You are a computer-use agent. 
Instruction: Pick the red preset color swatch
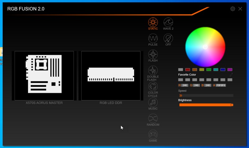pos(188,69)
